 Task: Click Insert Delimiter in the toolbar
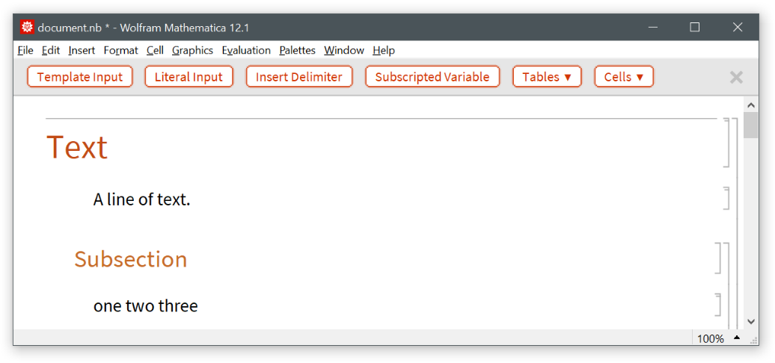pyautogui.click(x=299, y=77)
